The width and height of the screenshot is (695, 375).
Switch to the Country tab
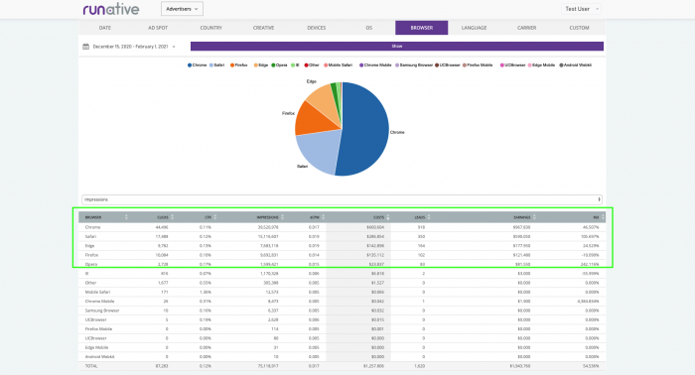pos(210,28)
